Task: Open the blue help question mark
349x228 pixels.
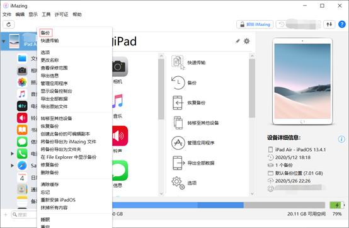Action: [x=342, y=24]
